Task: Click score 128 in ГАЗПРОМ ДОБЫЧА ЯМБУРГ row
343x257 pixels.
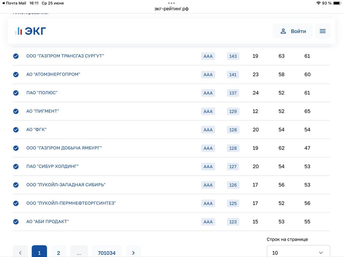Action: tap(233, 148)
